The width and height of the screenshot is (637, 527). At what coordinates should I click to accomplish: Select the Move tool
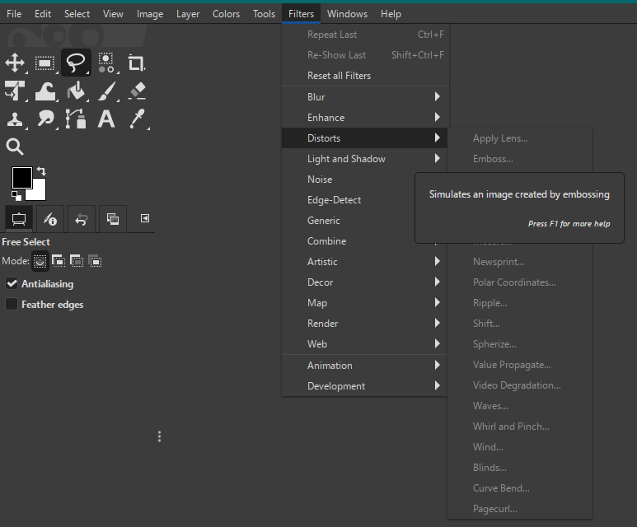[x=15, y=63]
